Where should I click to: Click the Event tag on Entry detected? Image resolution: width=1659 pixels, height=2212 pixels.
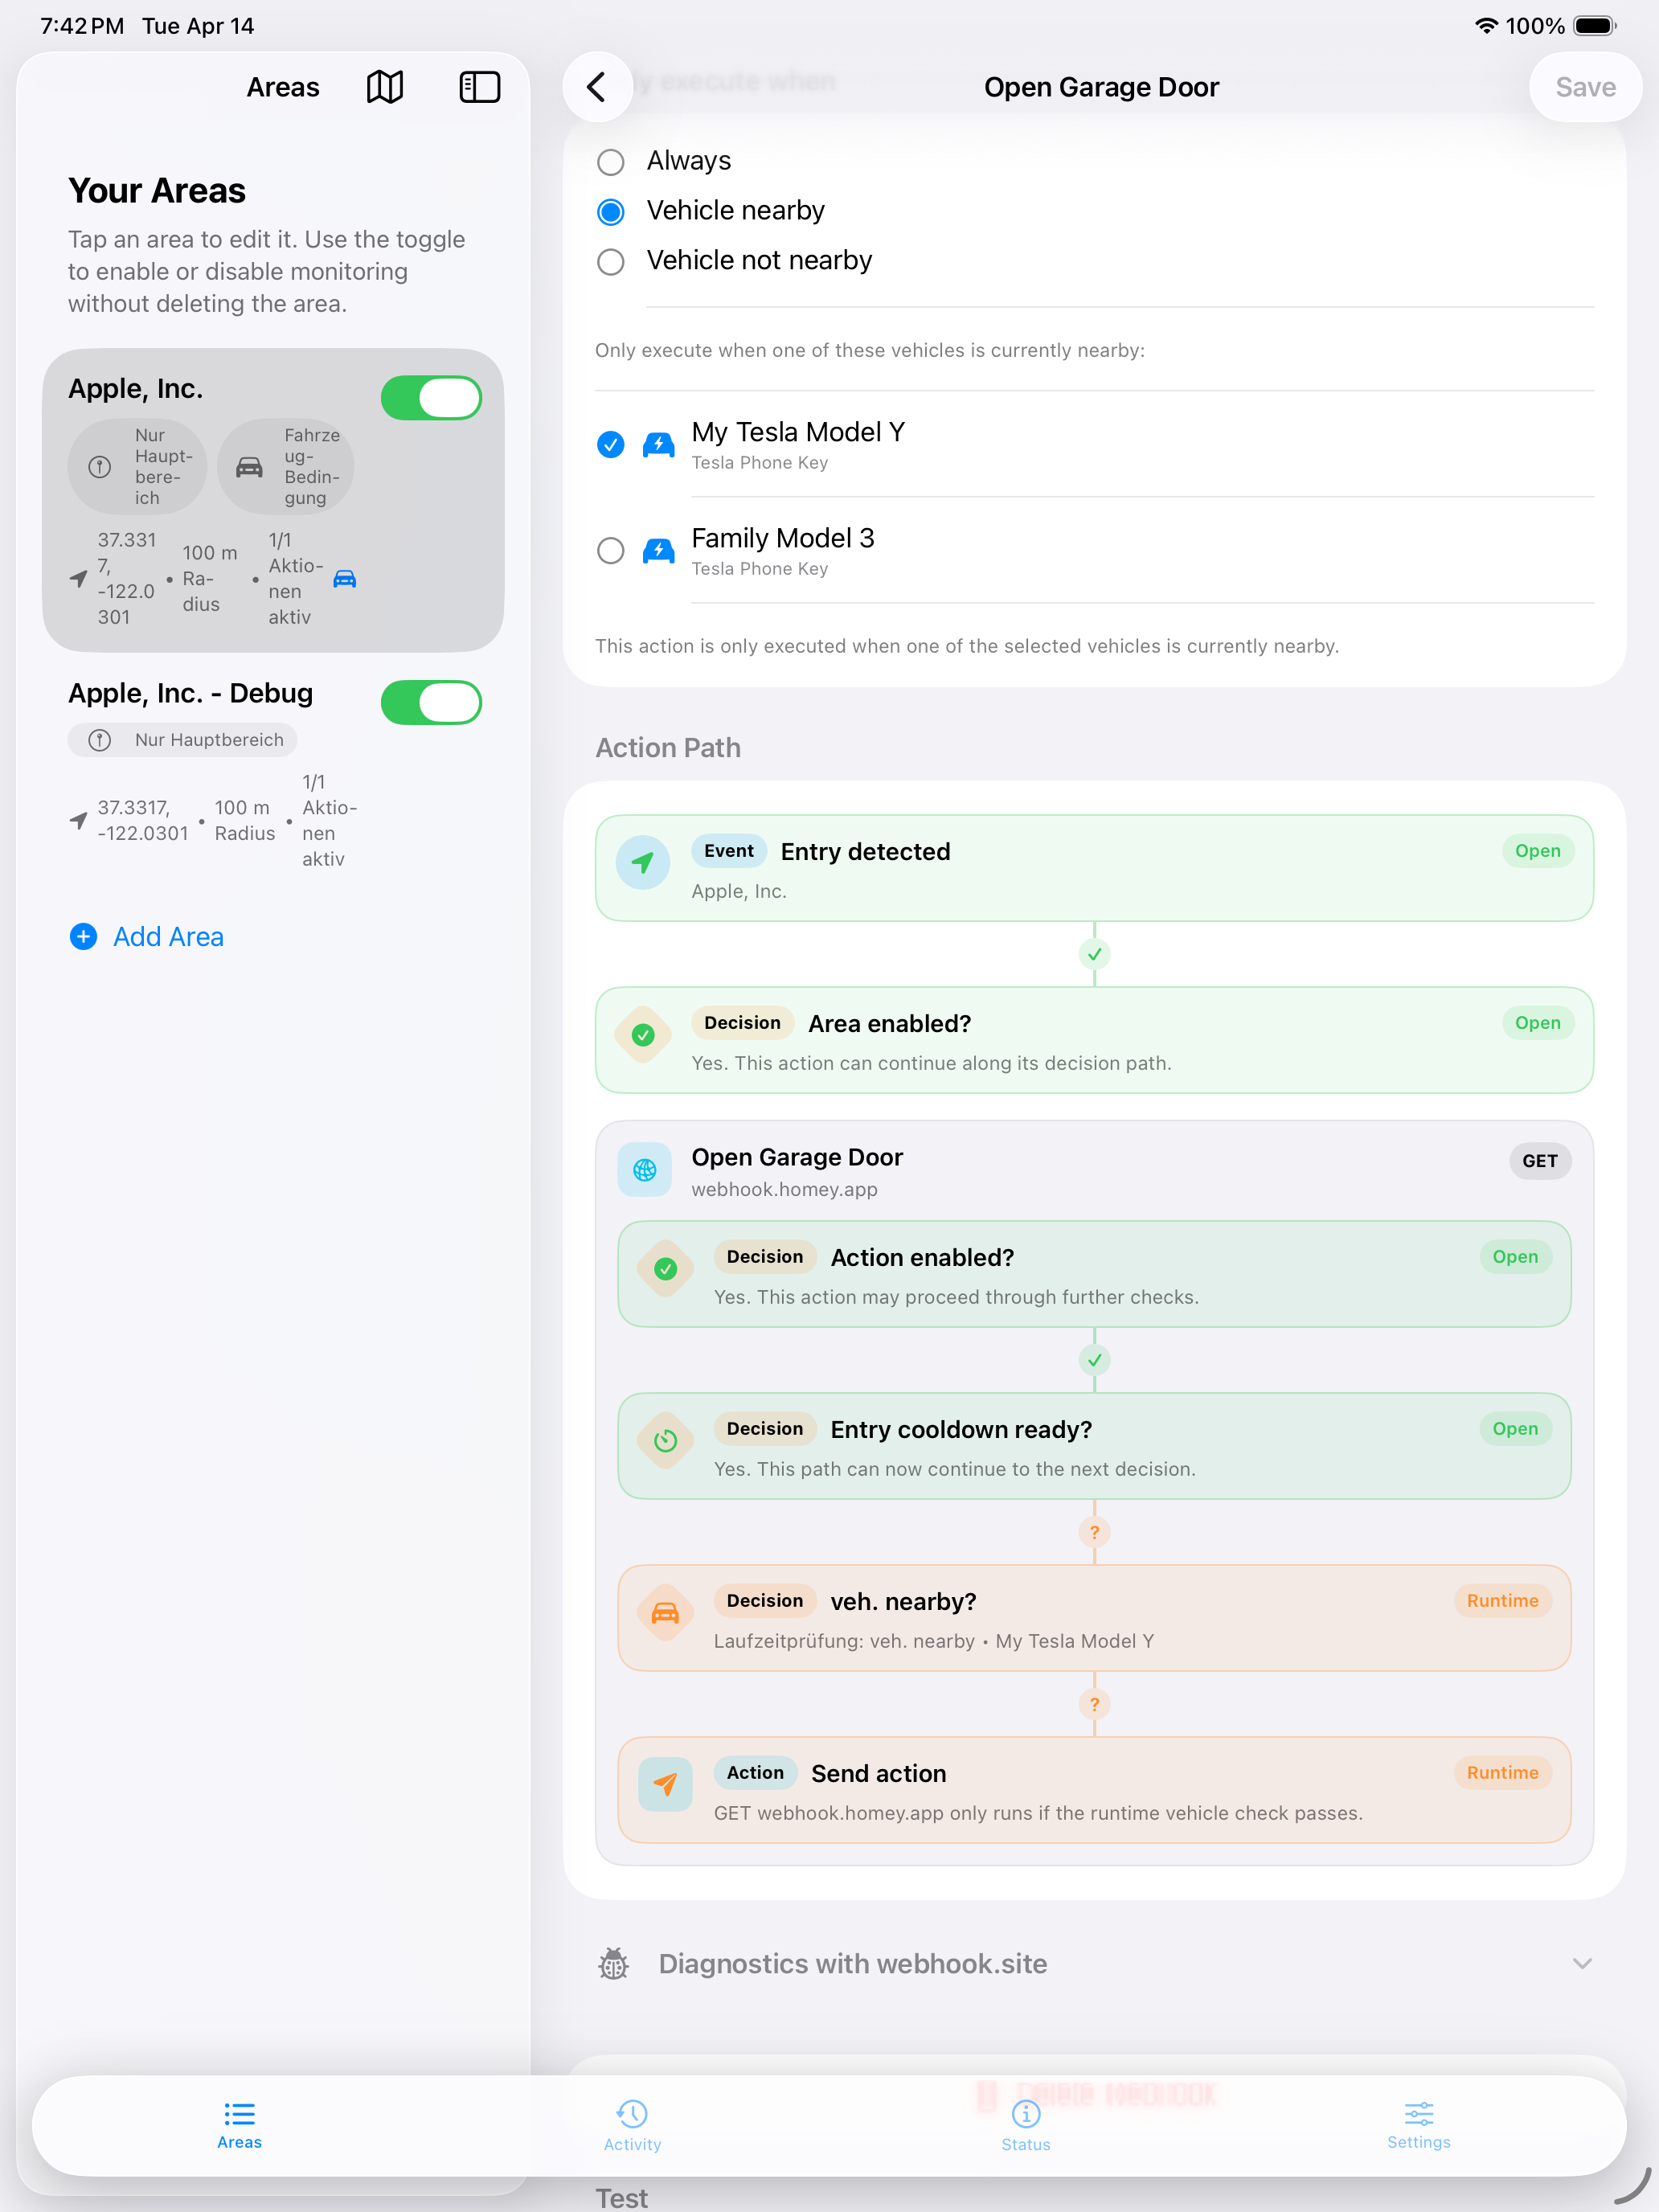729,851
